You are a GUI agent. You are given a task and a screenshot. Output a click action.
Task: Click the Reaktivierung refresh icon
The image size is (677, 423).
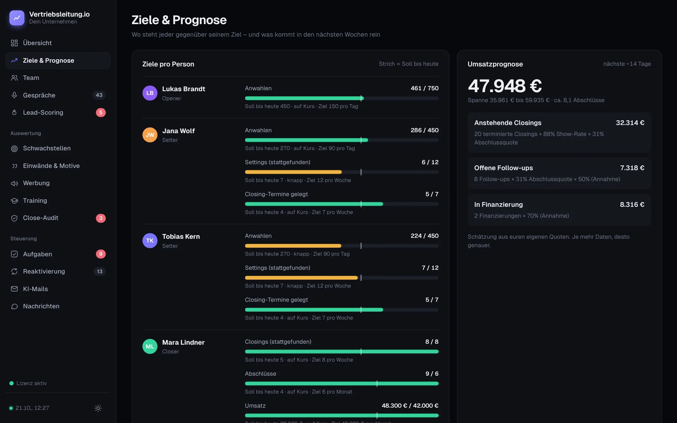point(14,271)
